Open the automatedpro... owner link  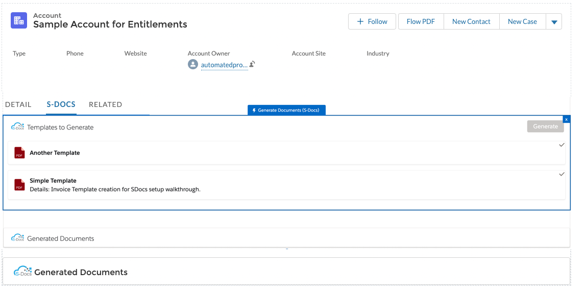click(224, 65)
